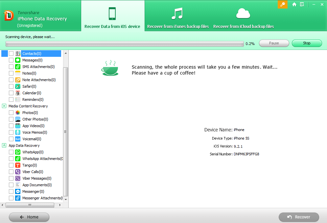Enable the Safari(0) checkbox
Image resolution: width=327 pixels, height=223 pixels.
tap(11, 86)
